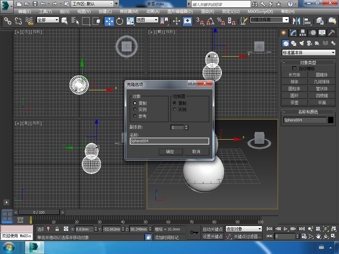
Task: Click the Unlink Selection icon
Action: pos(19,21)
